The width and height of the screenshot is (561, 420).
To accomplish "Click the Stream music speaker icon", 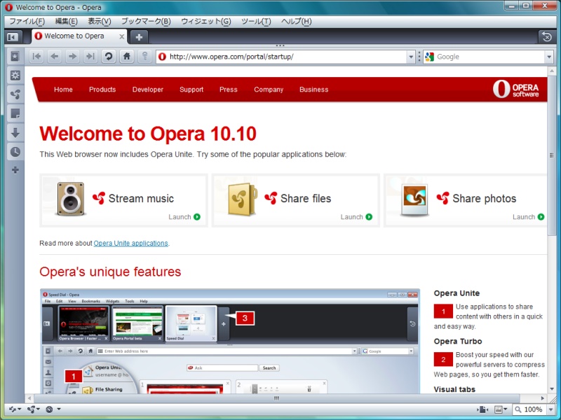I will point(71,199).
